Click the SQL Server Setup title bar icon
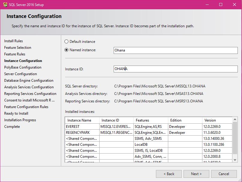The height and width of the screenshot is (182, 242). (x=5, y=4)
